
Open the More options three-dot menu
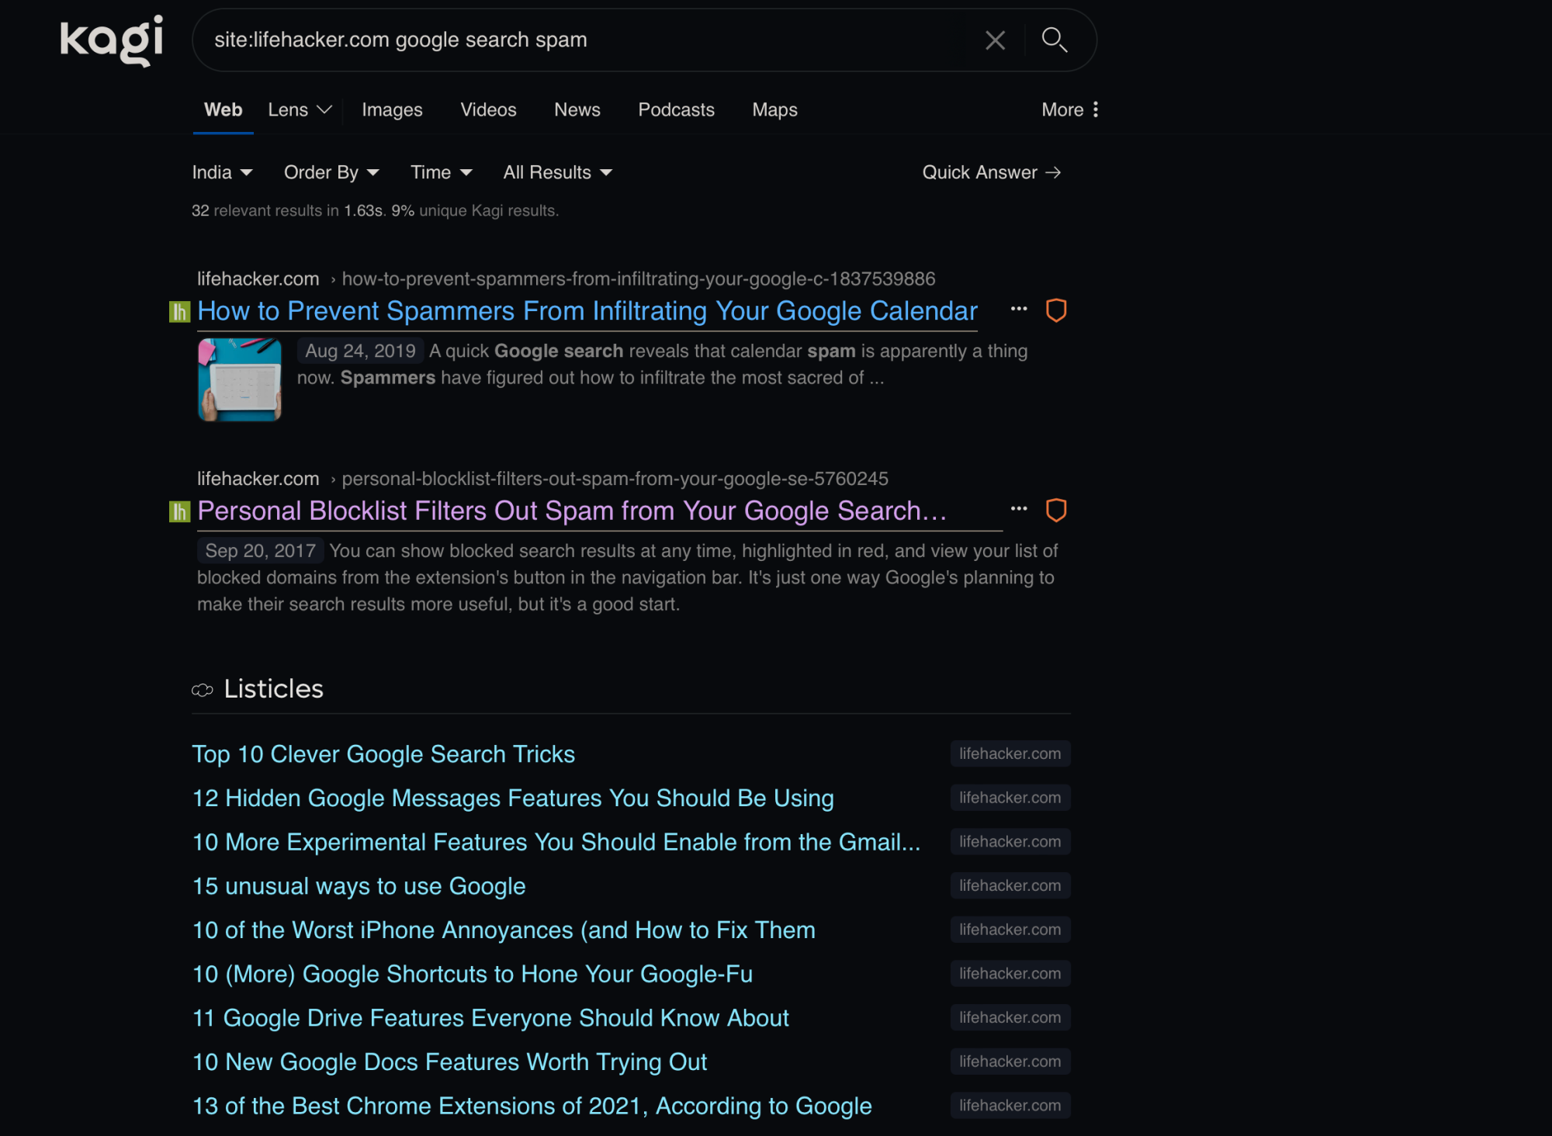(x=1070, y=109)
